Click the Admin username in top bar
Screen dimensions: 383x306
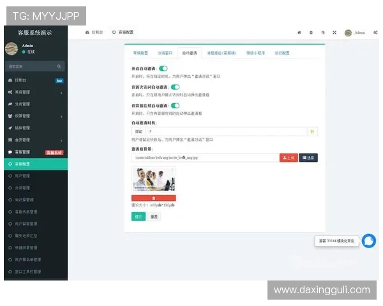tap(359, 33)
